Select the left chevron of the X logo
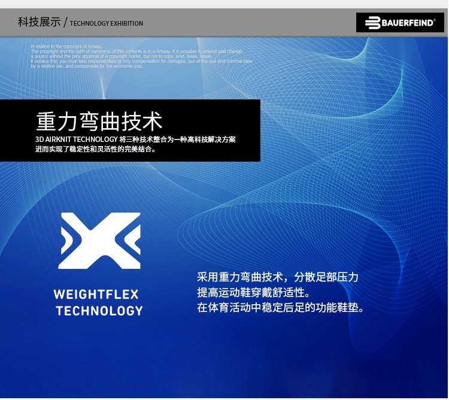 [67, 240]
